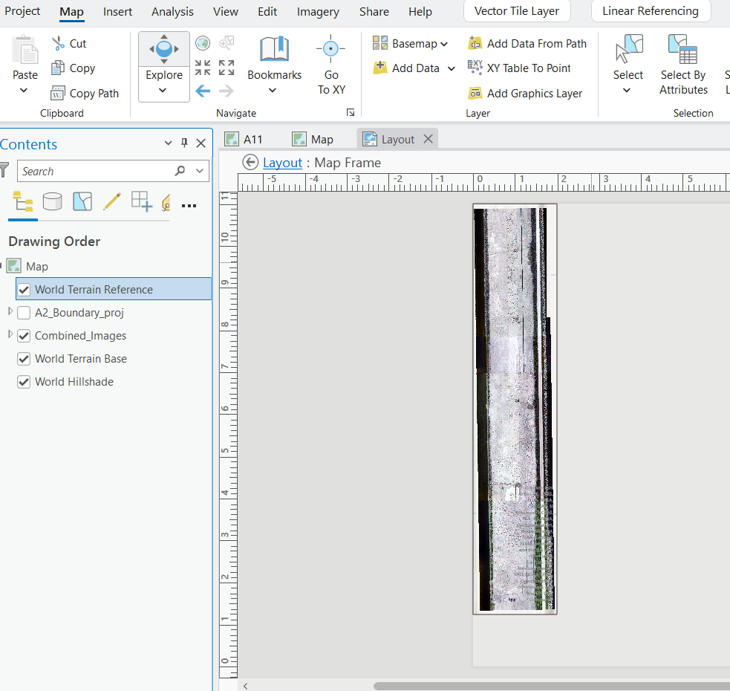
Task: Click the Copy Path icon
Action: (58, 93)
